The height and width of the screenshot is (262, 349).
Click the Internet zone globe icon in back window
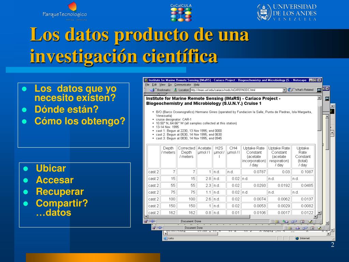tap(297, 238)
